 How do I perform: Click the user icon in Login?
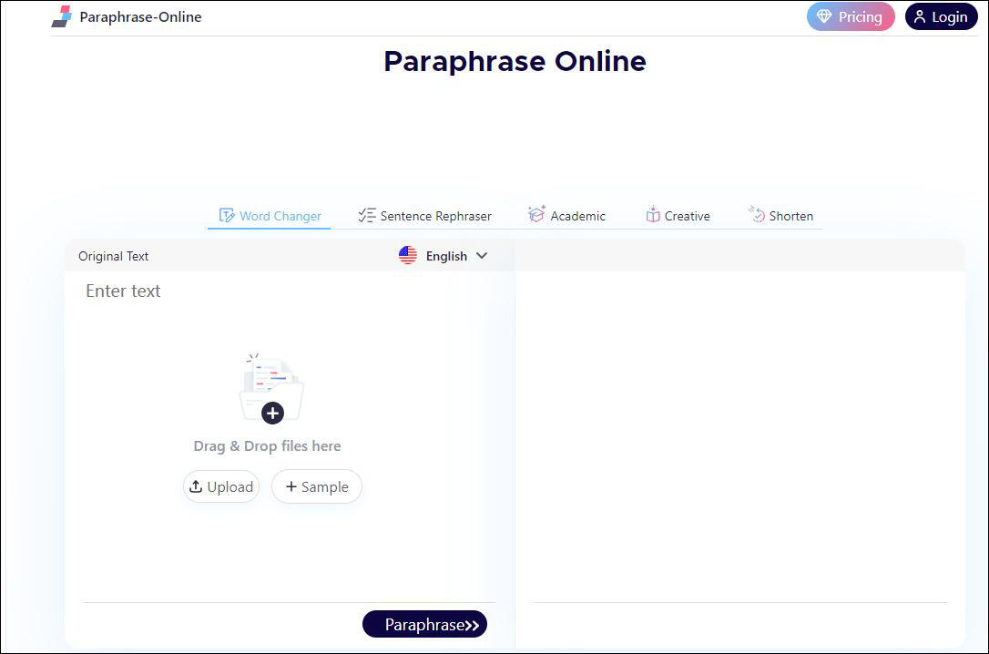point(920,17)
